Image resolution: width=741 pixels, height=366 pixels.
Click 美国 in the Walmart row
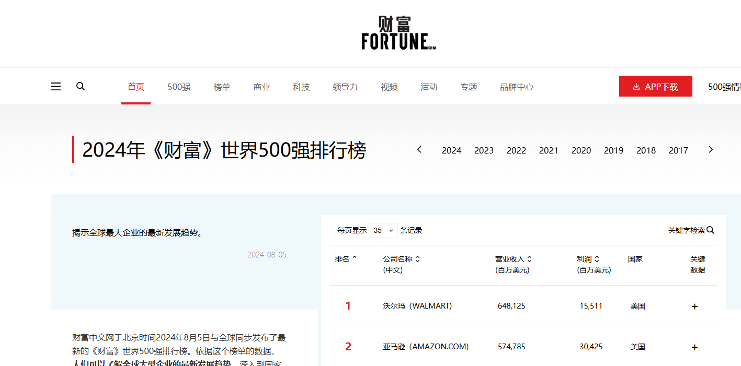[638, 306]
